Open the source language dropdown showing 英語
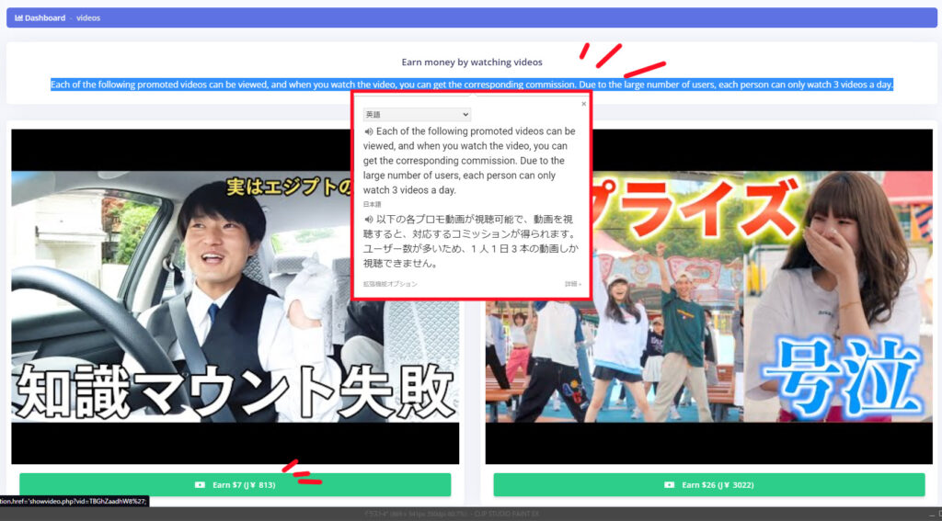This screenshot has height=521, width=942. (417, 114)
